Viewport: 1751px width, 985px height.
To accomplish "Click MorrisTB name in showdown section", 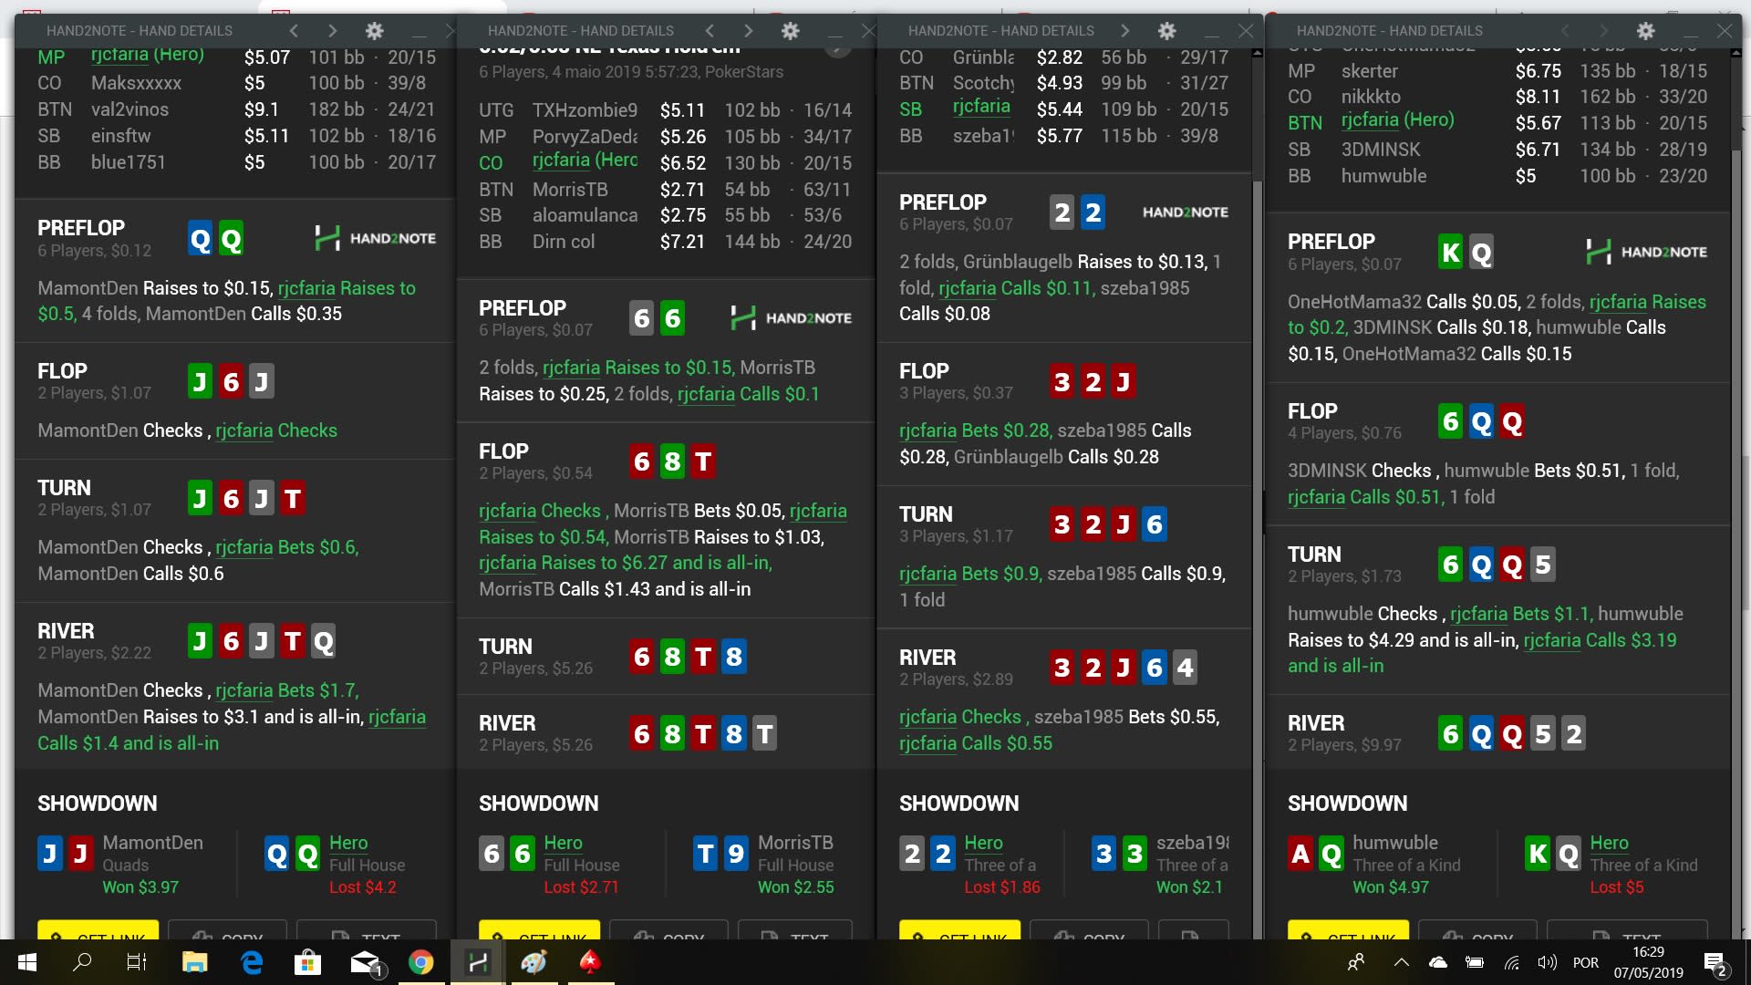I will pos(795,843).
